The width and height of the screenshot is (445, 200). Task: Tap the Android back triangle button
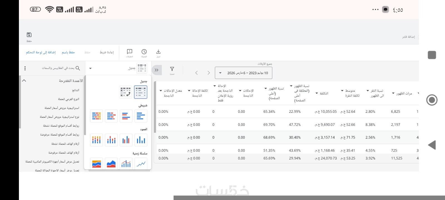pyautogui.click(x=432, y=145)
